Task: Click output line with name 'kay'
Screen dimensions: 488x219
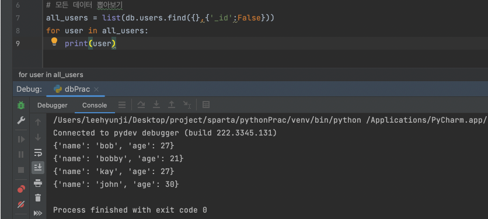Action: 114,171
